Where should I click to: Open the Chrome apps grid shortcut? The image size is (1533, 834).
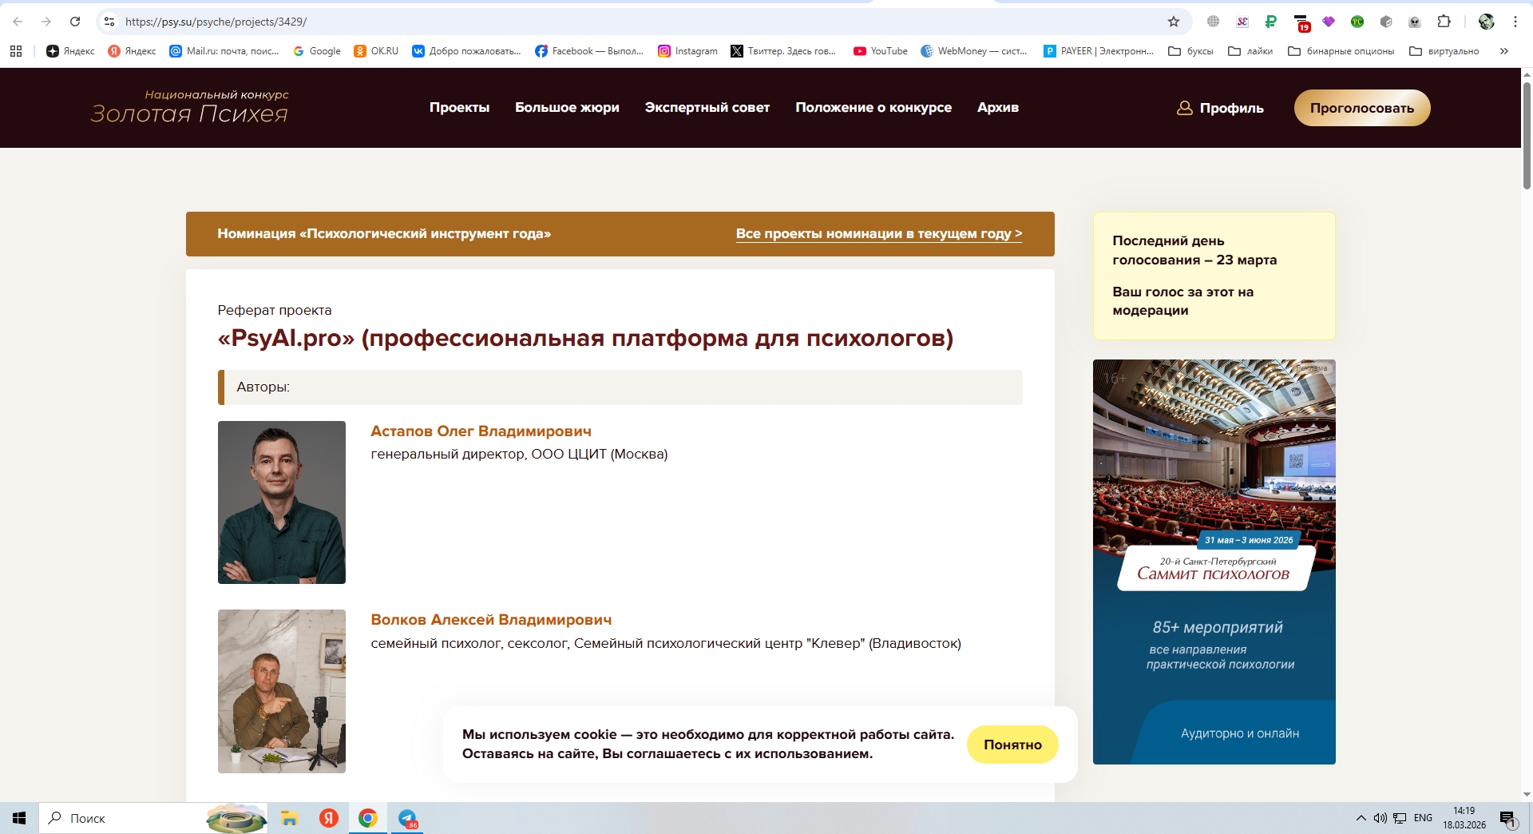[x=16, y=51]
